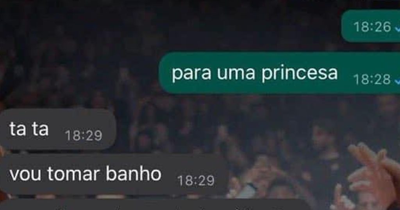Viewport: 400px width, 210px height.
Task: Tap the blue read tick beside 18:28
Action: [397, 80]
